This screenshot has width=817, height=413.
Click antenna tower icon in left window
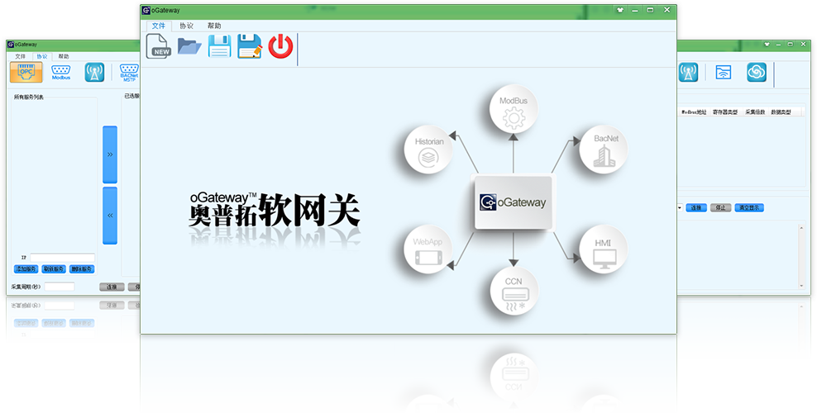click(x=94, y=73)
